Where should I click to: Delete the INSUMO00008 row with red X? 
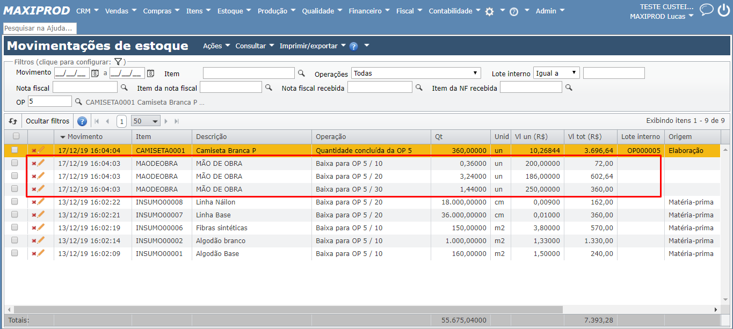tap(34, 202)
